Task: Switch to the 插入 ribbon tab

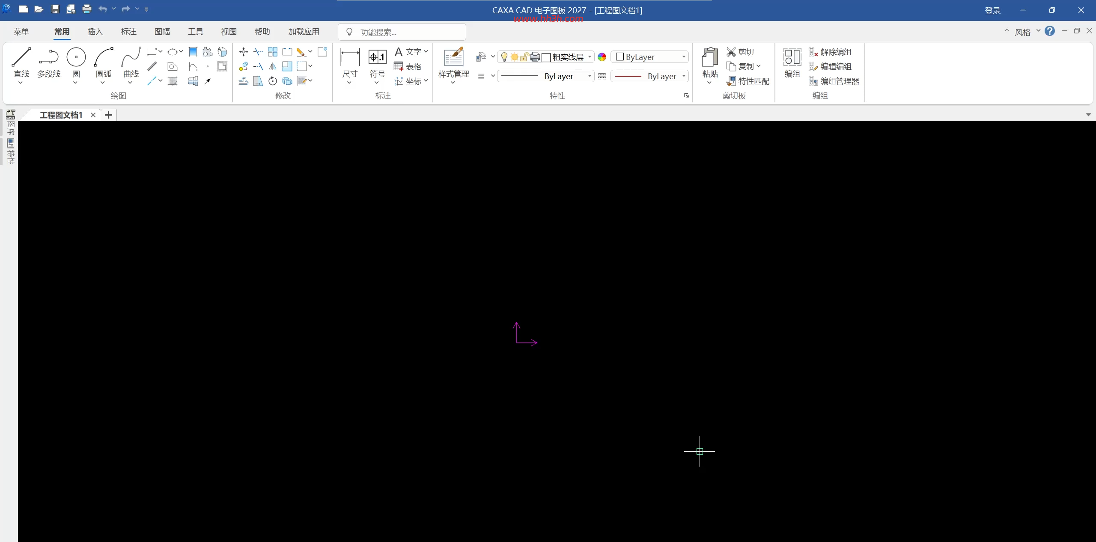Action: tap(95, 32)
